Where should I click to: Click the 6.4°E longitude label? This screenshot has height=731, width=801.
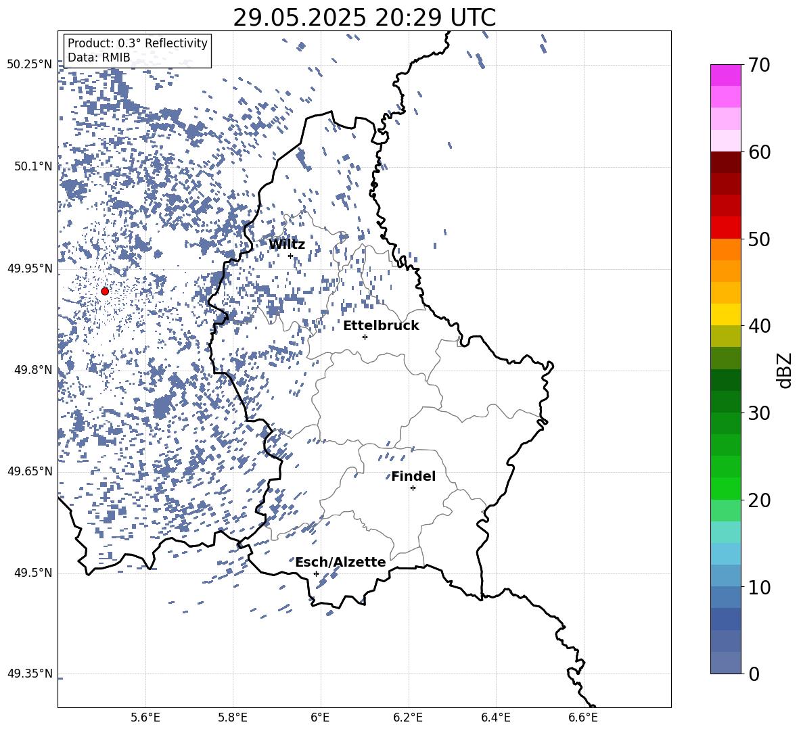point(495,718)
